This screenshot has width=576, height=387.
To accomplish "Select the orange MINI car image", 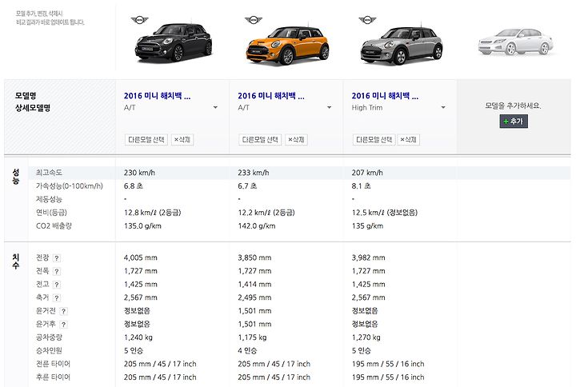I will tap(287, 45).
